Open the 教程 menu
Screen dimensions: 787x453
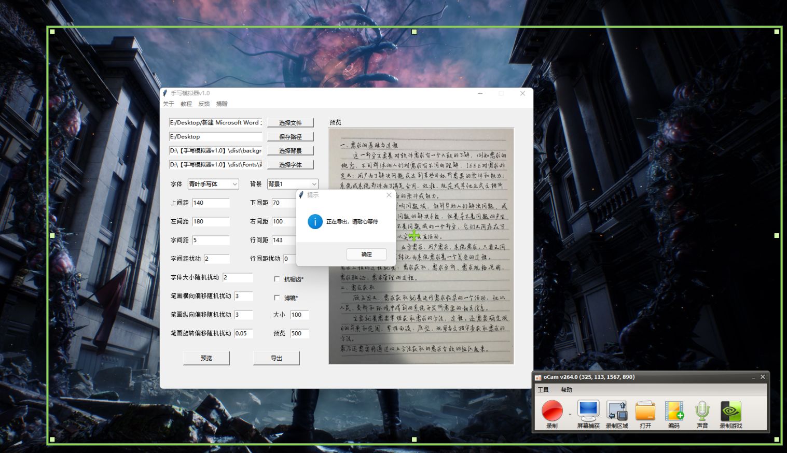click(186, 104)
